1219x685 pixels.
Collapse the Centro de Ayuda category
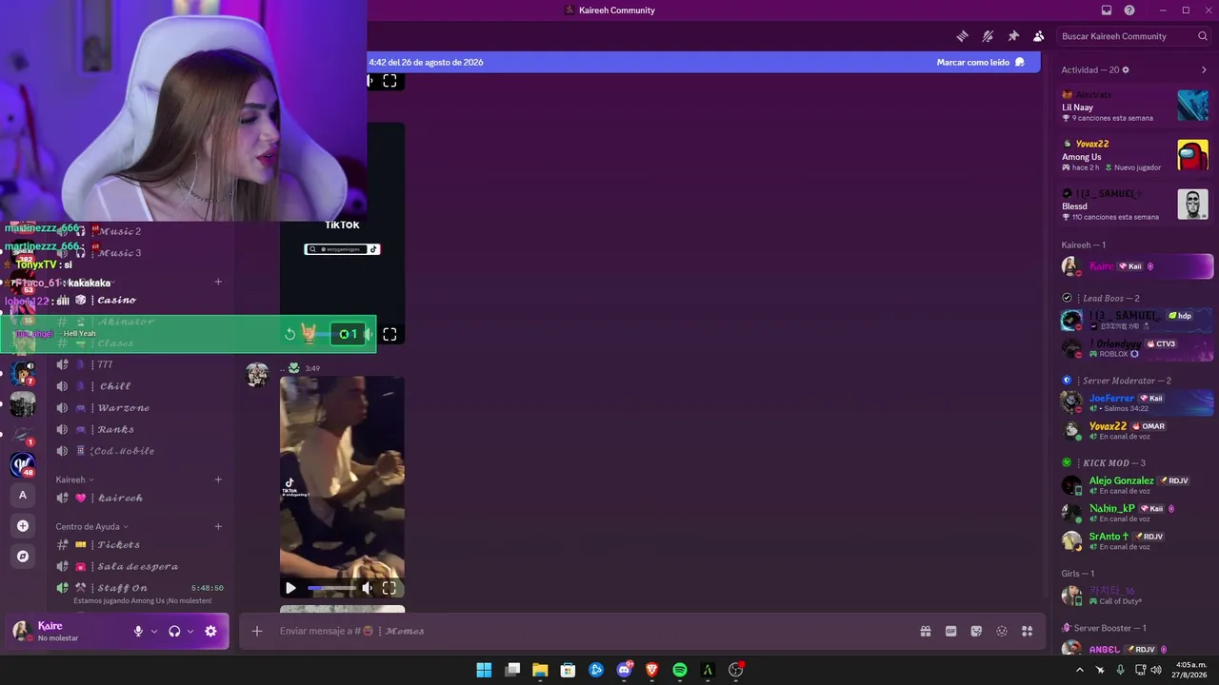pyautogui.click(x=91, y=526)
